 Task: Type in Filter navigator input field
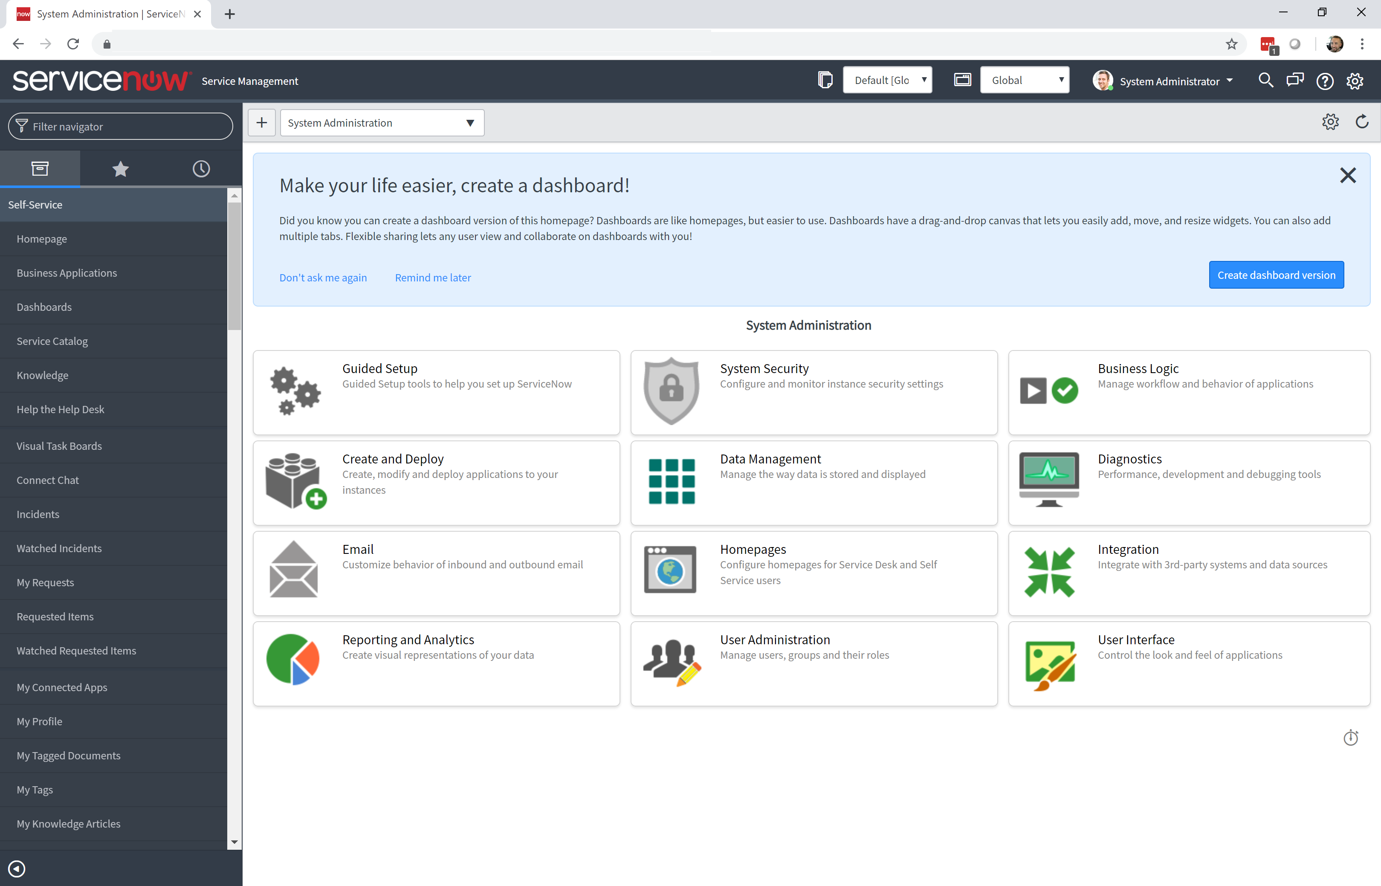[120, 126]
